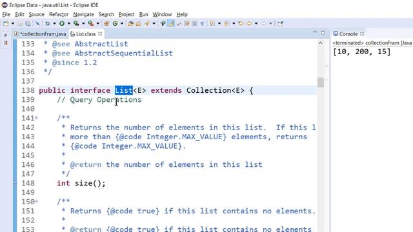Viewport: 413px width, 232px height.
Task: Click AbstractList on line 133
Action: [x=101, y=44]
